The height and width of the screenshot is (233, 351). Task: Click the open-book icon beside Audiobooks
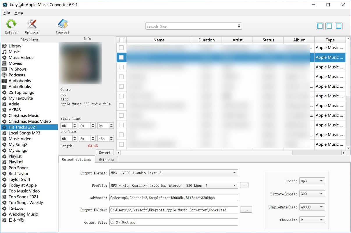pyautogui.click(x=4, y=81)
